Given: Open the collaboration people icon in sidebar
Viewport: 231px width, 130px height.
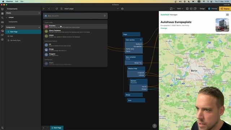Looking at the screenshot, I should (3, 22).
